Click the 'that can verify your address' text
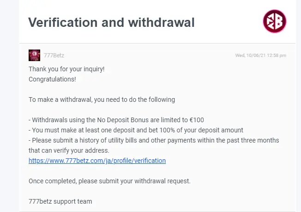Image resolution: width=301 pixels, height=212 pixels. (x=69, y=150)
